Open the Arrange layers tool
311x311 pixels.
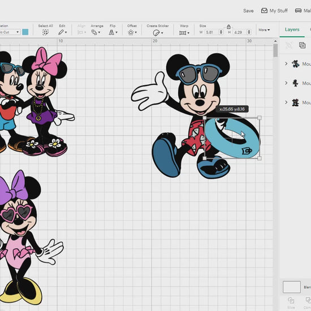(x=96, y=32)
